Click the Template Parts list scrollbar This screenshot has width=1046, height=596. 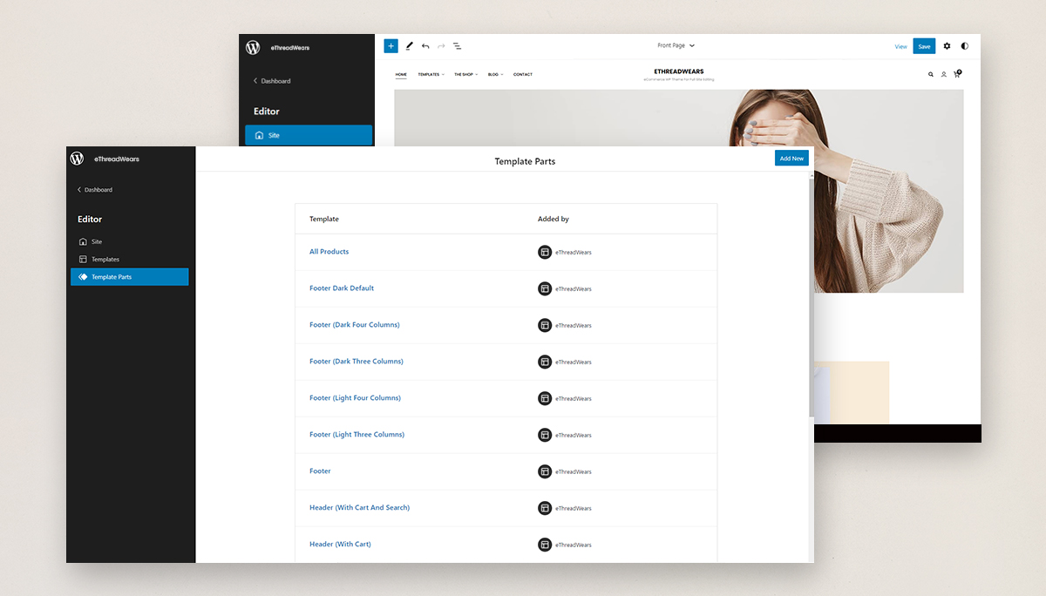(812, 296)
